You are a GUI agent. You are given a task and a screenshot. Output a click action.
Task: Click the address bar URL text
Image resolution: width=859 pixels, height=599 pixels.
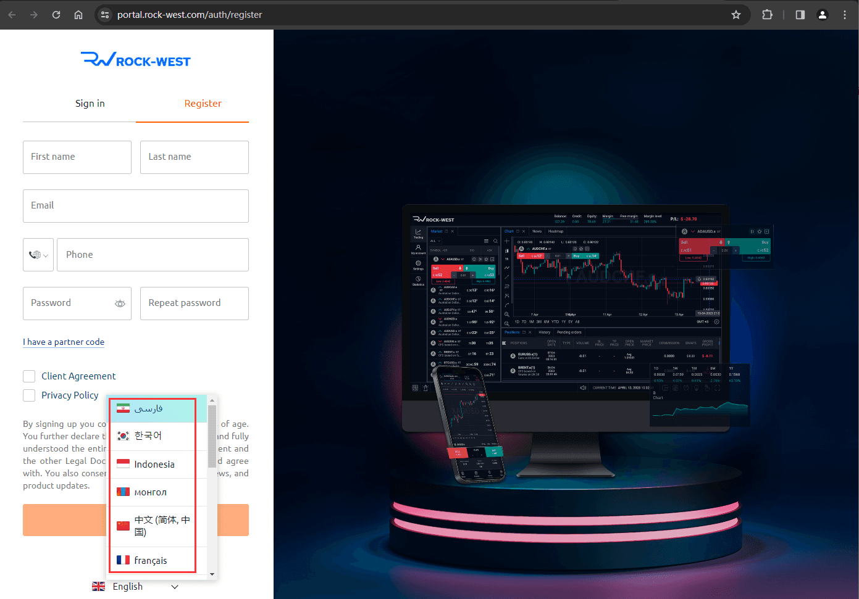tap(190, 15)
